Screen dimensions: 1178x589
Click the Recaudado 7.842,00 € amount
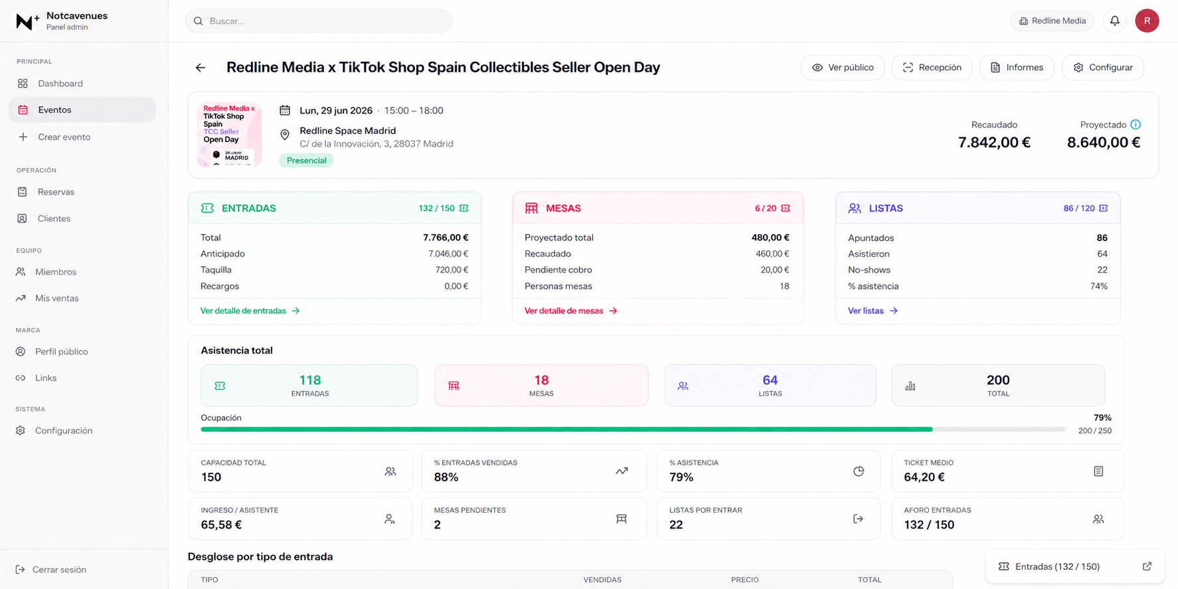click(x=994, y=142)
